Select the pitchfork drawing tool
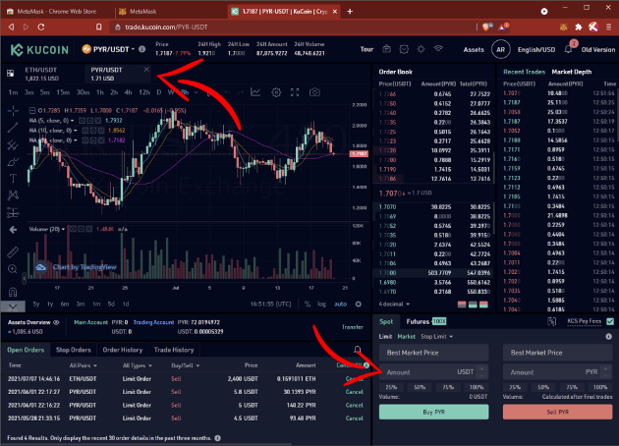619x446 pixels. coord(13,144)
